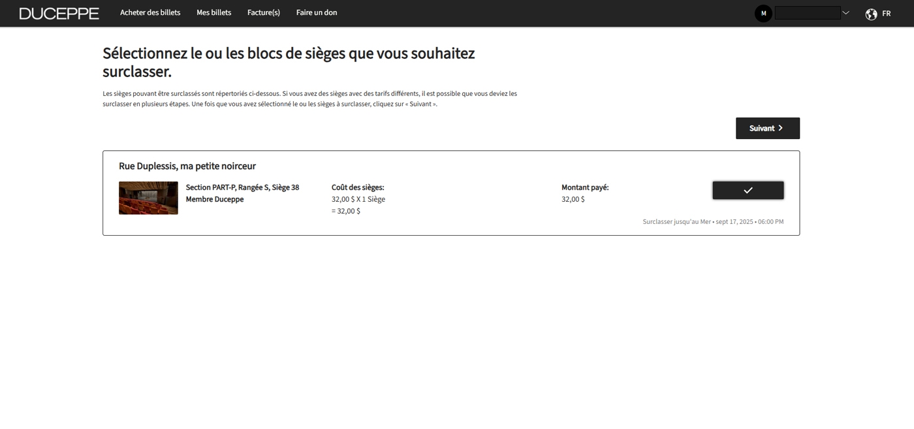Click the page heading about seat blocks

(x=289, y=62)
